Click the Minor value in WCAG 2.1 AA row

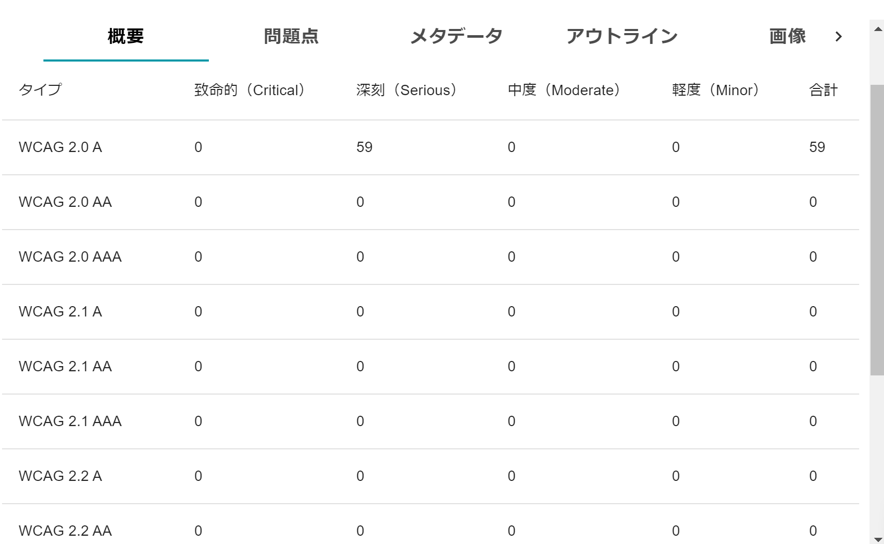676,367
